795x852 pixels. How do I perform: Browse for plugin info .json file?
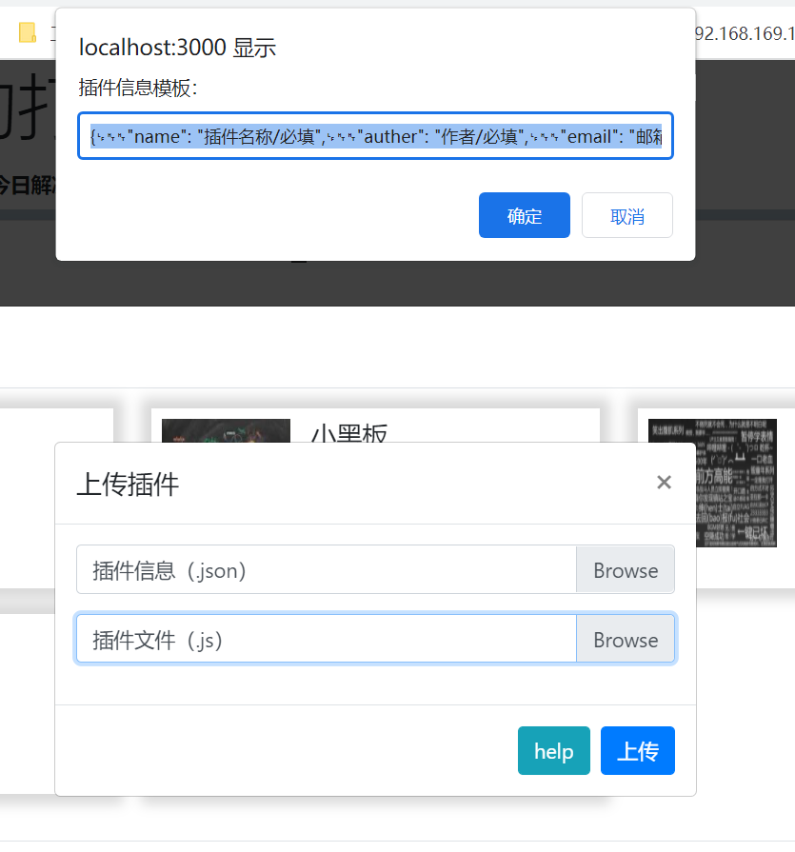[626, 569]
